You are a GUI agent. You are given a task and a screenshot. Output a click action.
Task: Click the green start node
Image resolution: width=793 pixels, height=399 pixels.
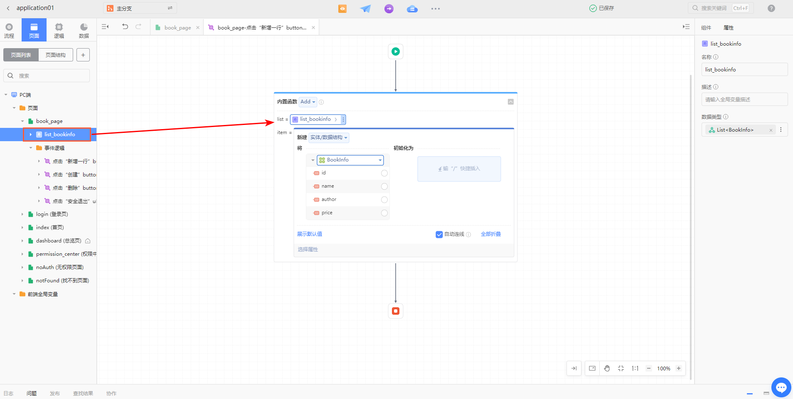pyautogui.click(x=396, y=51)
